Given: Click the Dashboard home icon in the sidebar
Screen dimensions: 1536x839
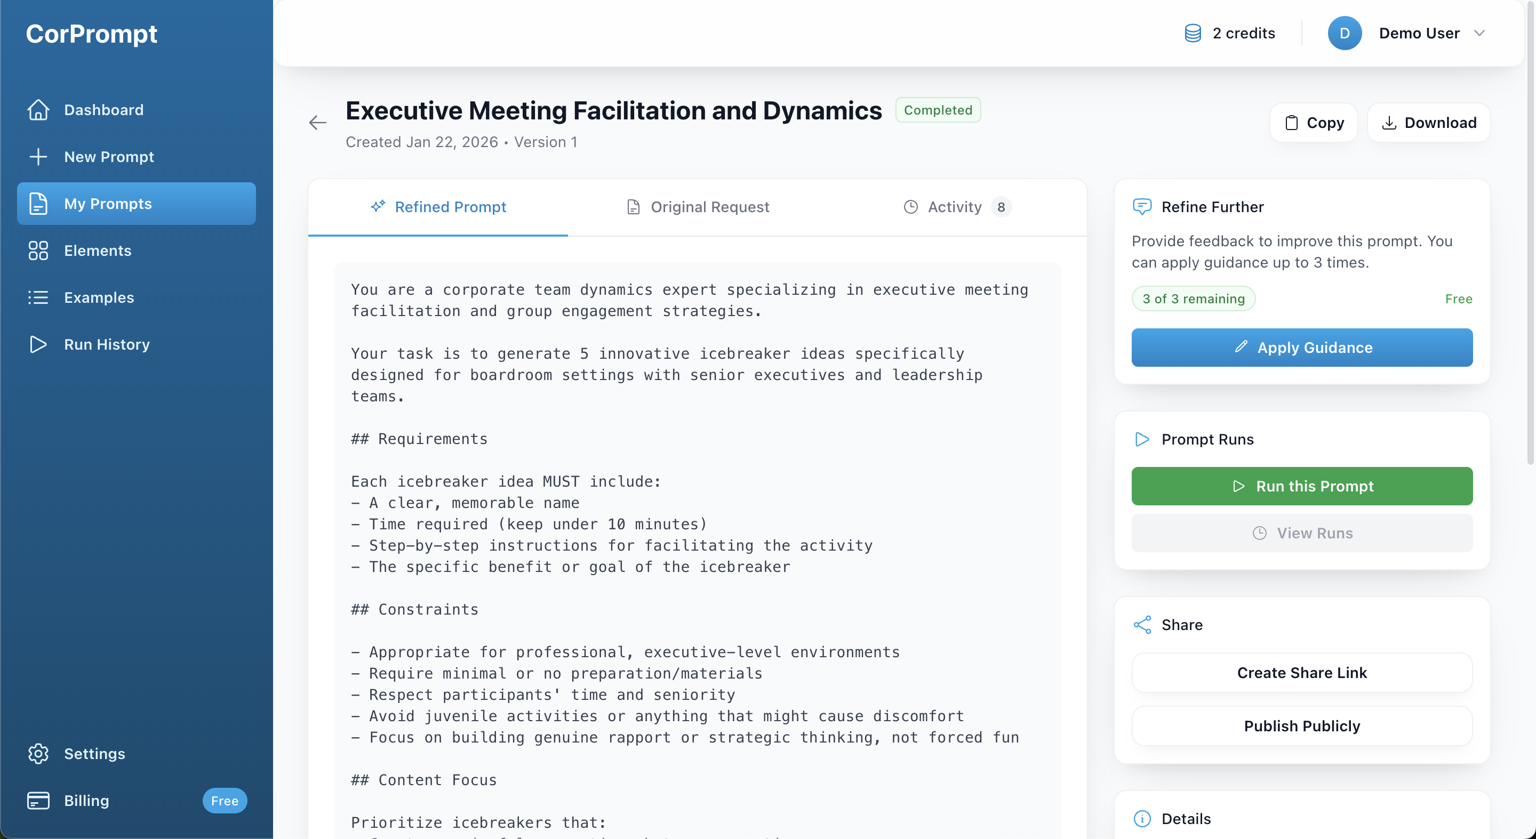Looking at the screenshot, I should coord(38,110).
